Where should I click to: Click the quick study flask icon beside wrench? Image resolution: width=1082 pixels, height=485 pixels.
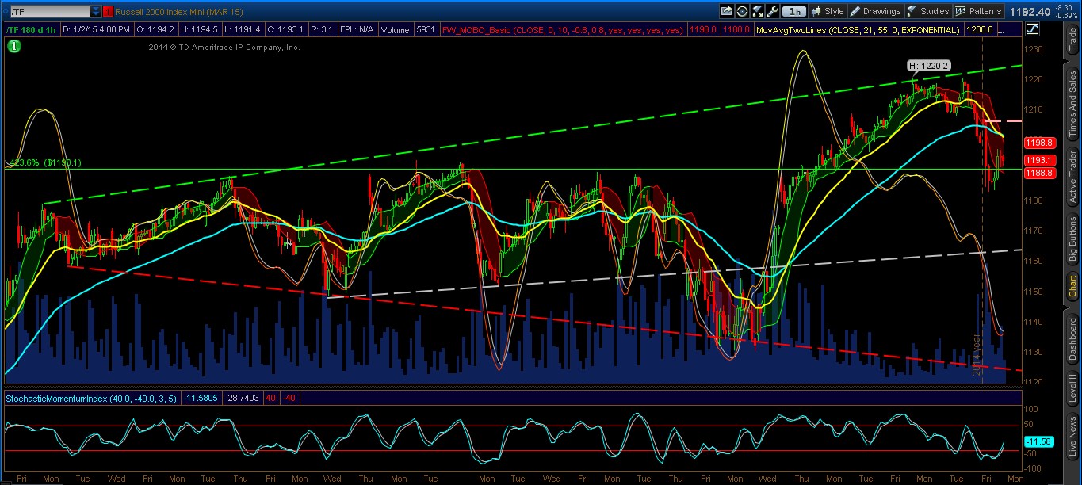(x=757, y=11)
